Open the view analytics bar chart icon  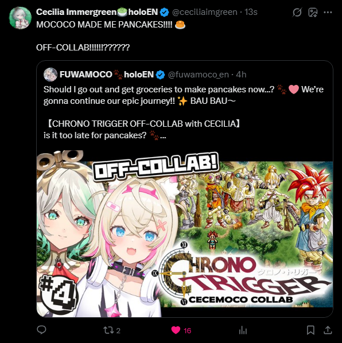tap(243, 330)
